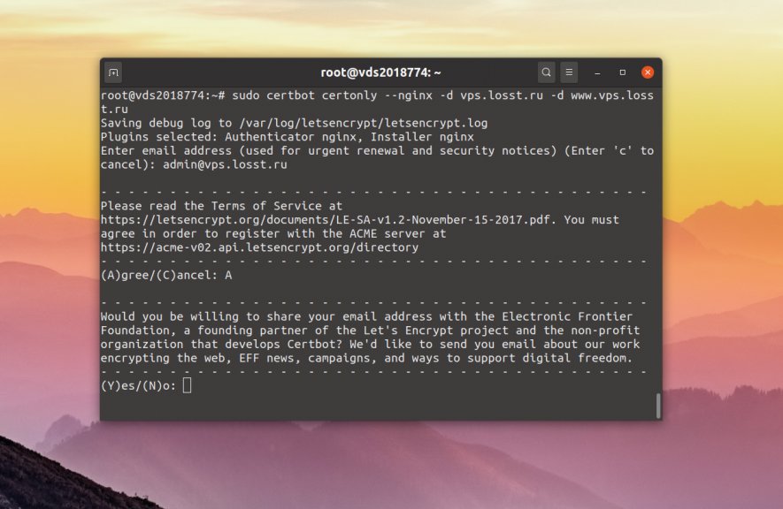Click the acme-v02.api.letsencrypt.org directory URL
783x509 pixels.
point(259,247)
